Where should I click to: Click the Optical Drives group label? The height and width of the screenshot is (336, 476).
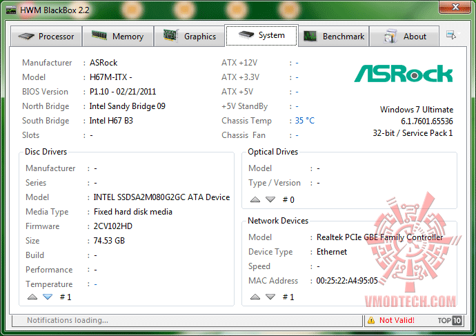pos(273,152)
